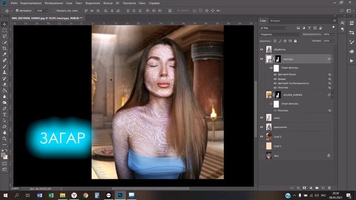356x200 pixels.
Task: Click Lock position icon in Layers panel
Action: point(285,41)
